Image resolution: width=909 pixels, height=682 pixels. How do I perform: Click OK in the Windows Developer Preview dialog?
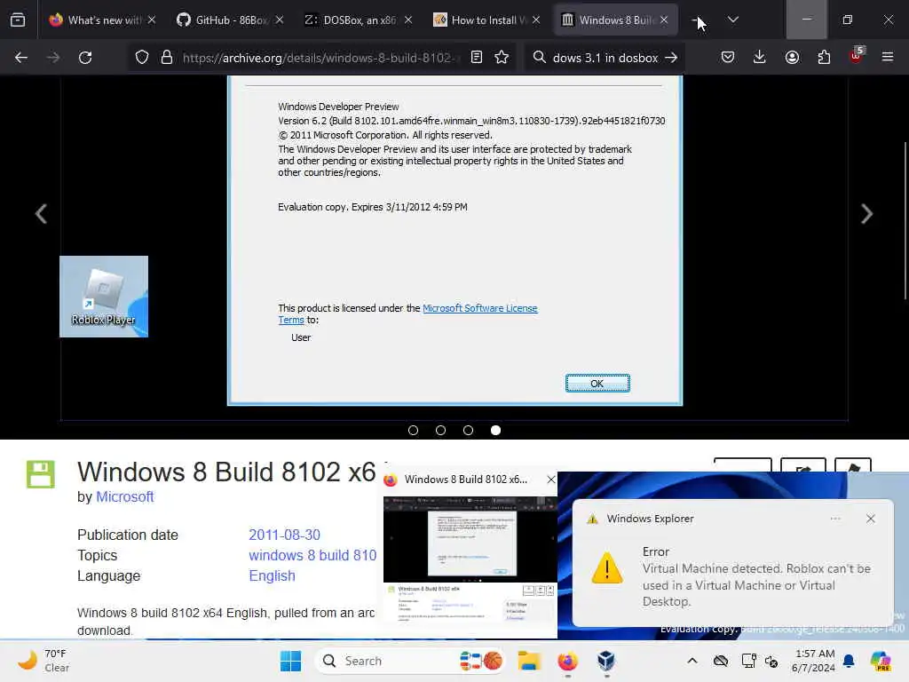coord(597,384)
